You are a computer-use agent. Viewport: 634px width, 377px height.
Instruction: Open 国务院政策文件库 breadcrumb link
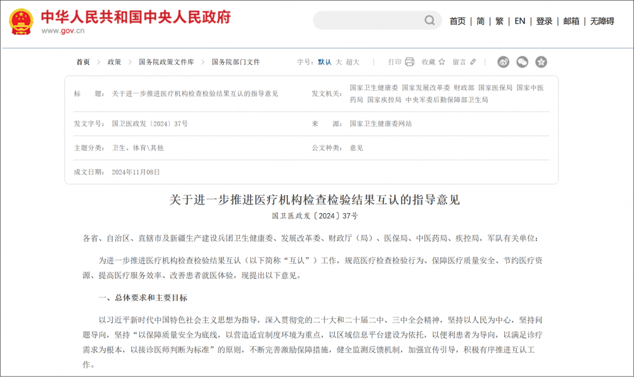166,62
